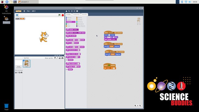Choose new sprite from library icon

(x=55, y=58)
